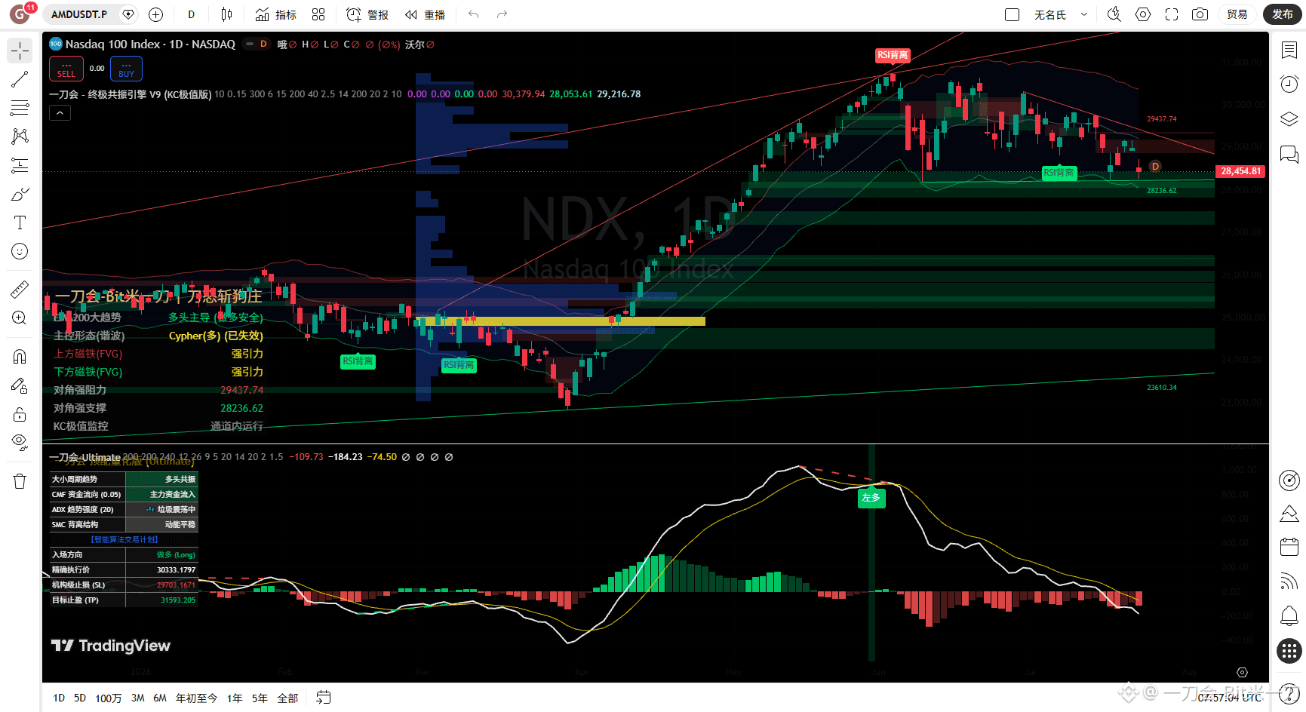
Task: Toggle the layout square checkbox in top bar
Action: tap(1013, 14)
